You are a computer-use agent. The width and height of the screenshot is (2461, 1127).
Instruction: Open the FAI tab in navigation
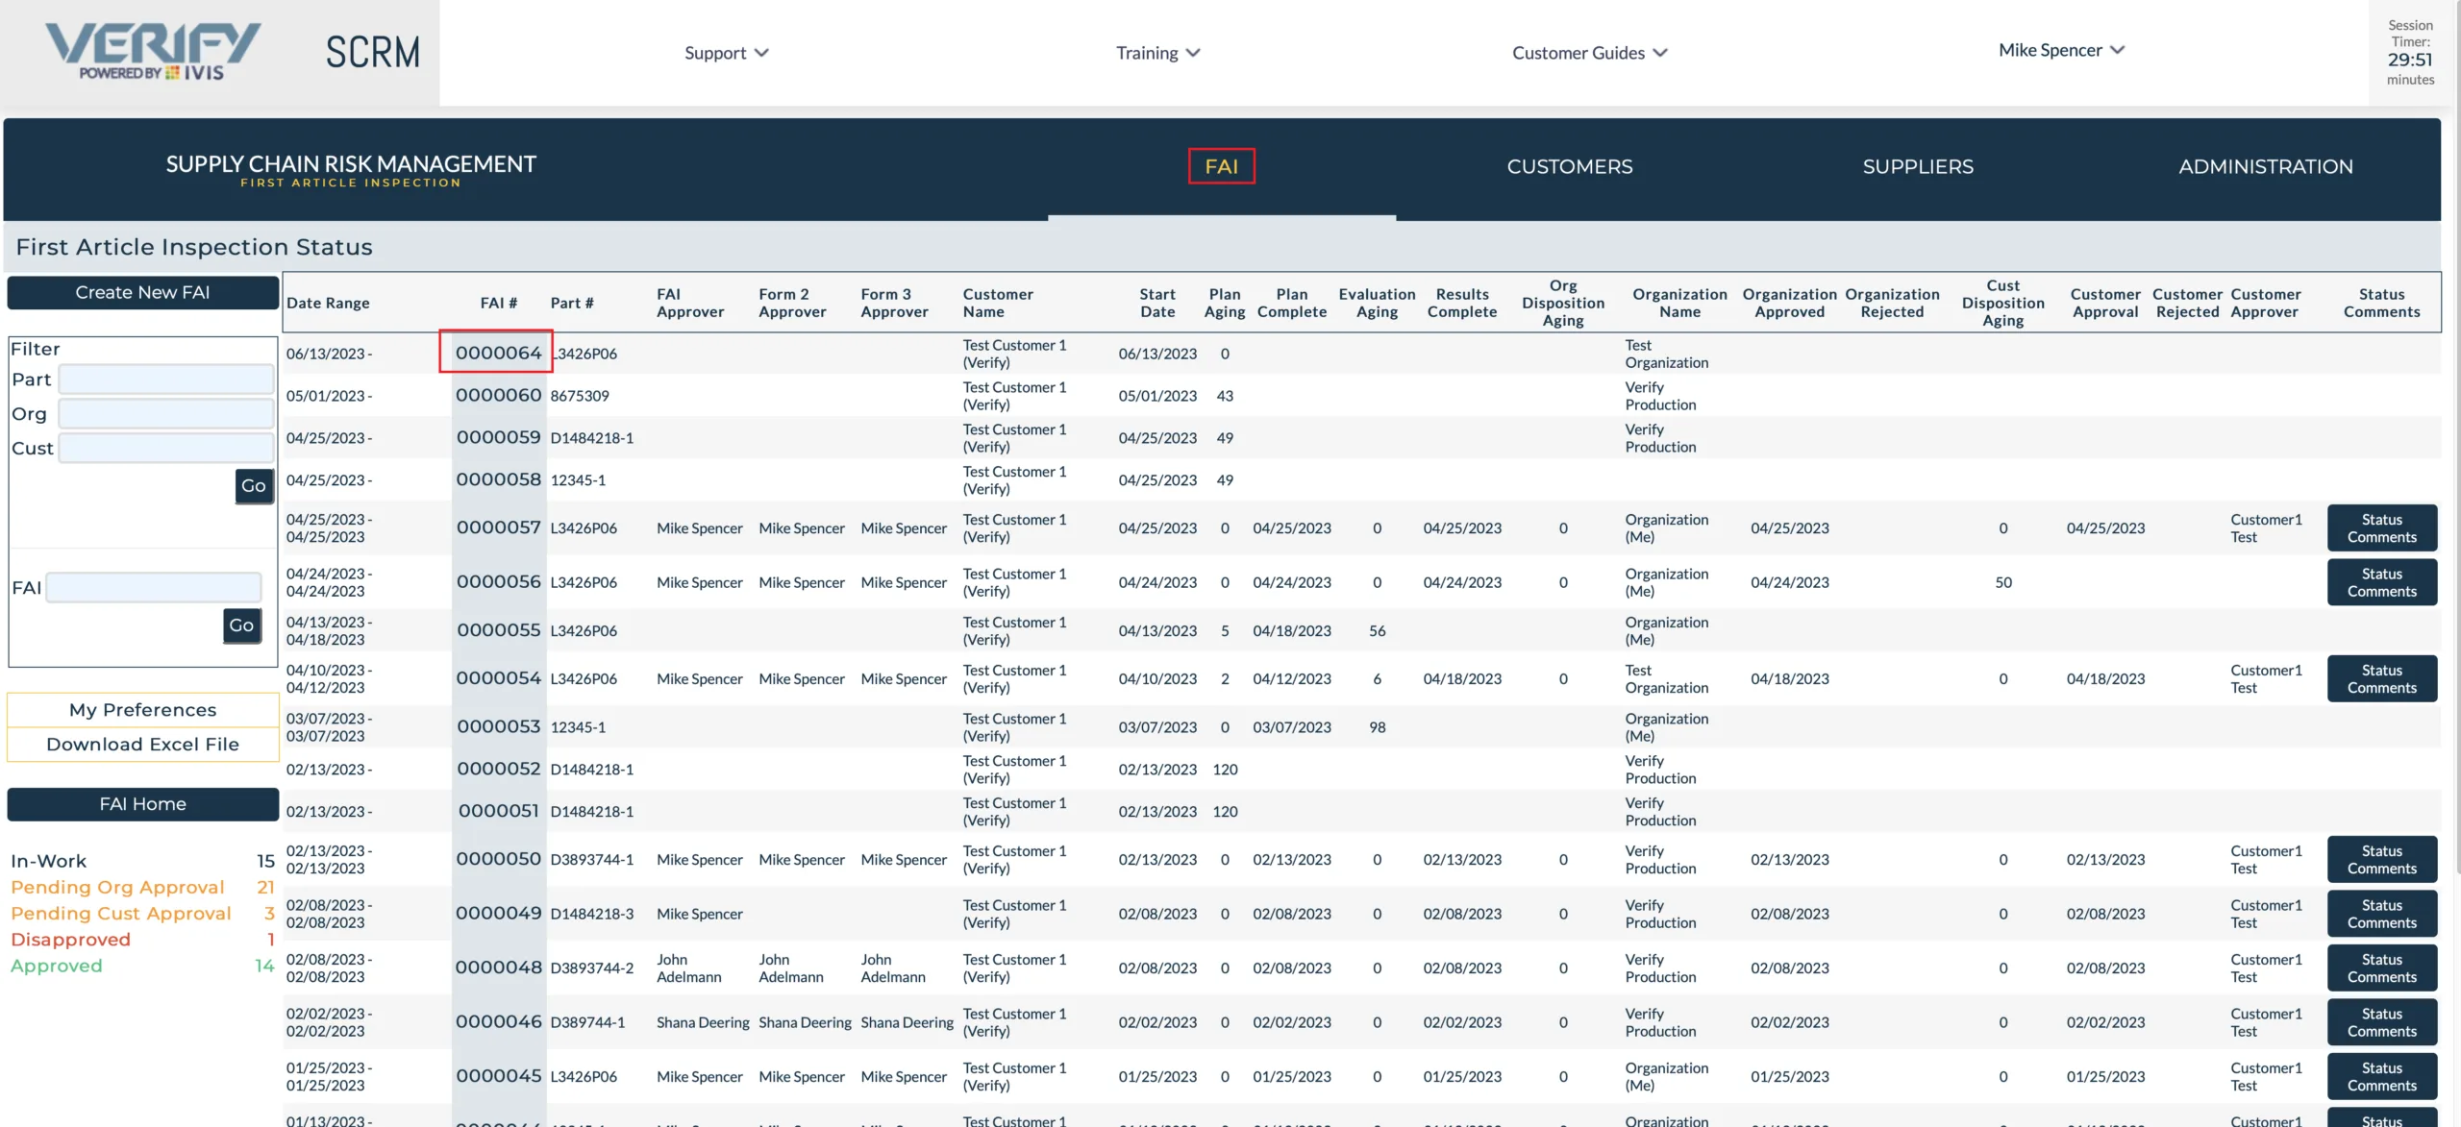pos(1221,166)
